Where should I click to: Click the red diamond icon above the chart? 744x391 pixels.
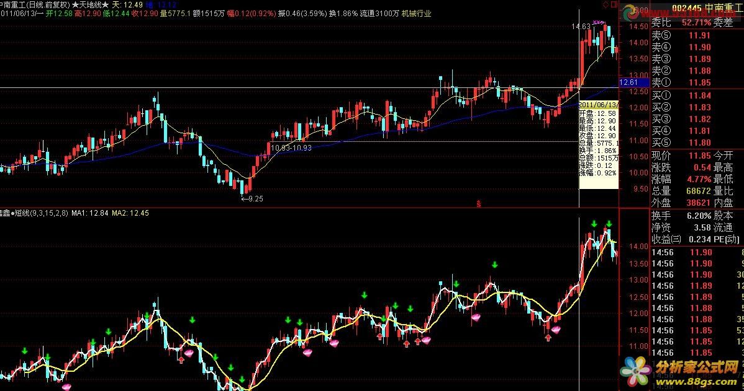click(x=606, y=5)
